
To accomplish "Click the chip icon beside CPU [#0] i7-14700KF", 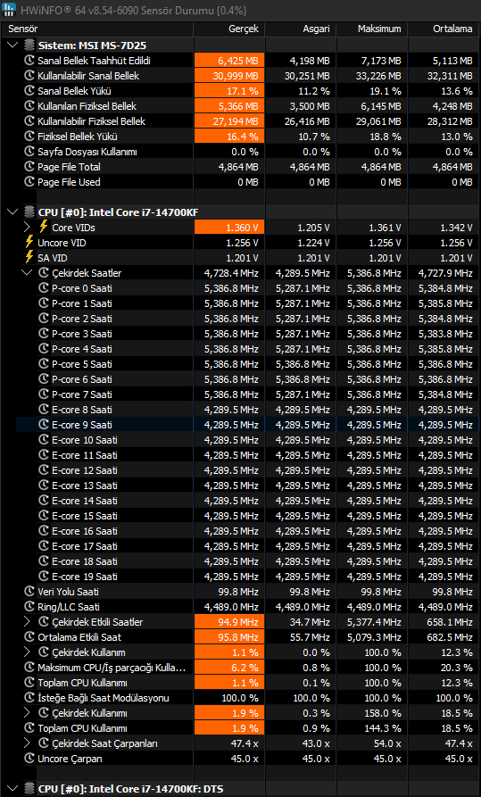I will click(29, 212).
